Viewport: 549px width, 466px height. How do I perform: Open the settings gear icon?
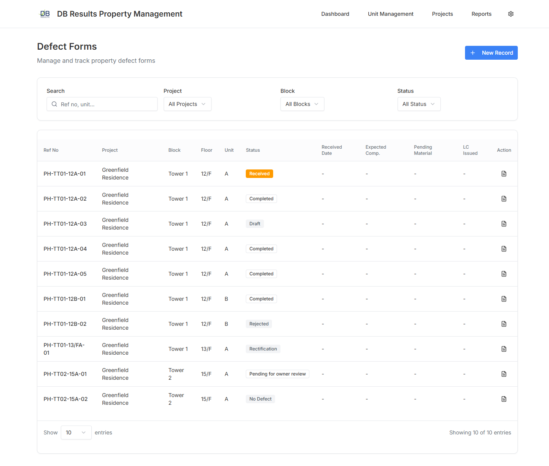coord(511,14)
